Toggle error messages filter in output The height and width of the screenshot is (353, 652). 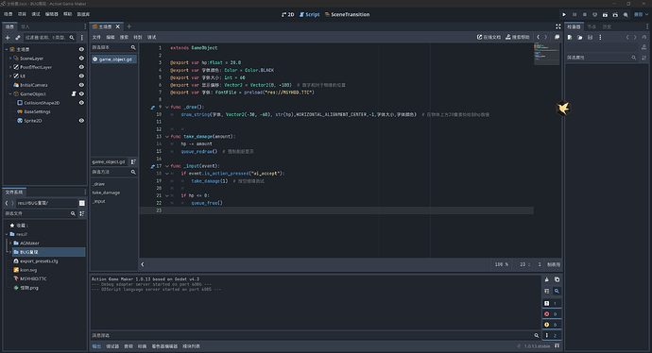tap(552, 314)
